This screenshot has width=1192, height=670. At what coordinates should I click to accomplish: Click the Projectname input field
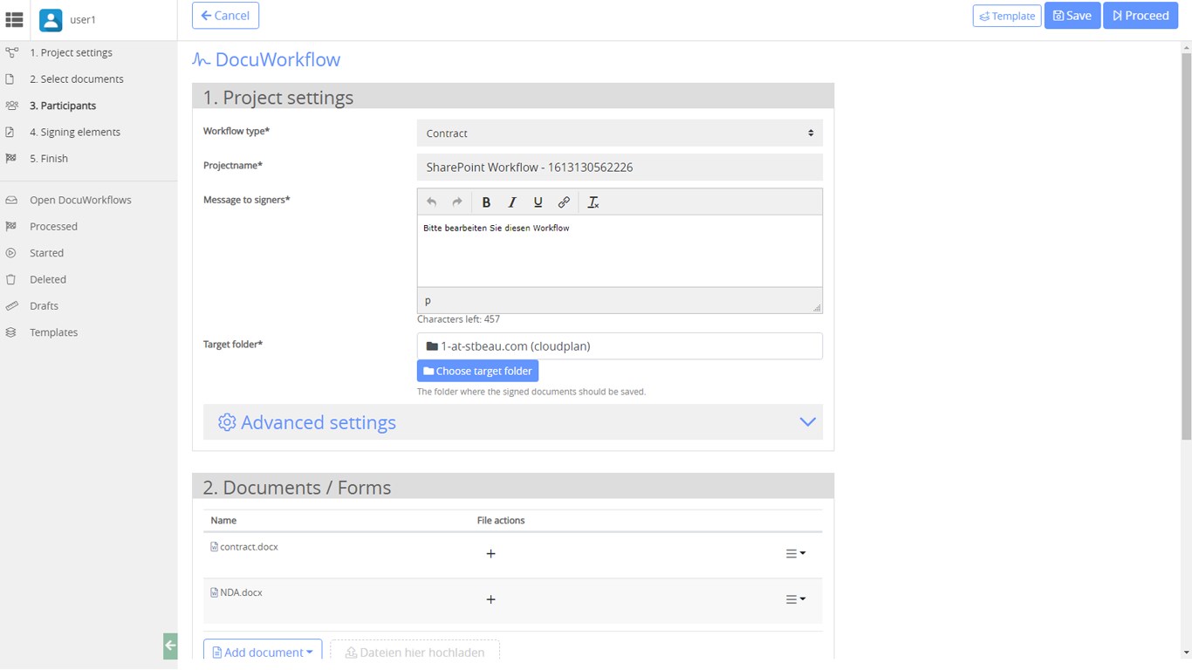pos(620,167)
